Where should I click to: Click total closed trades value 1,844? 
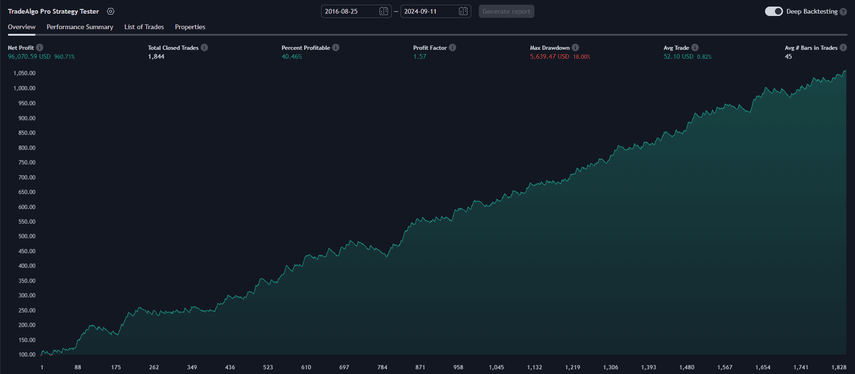tap(156, 56)
